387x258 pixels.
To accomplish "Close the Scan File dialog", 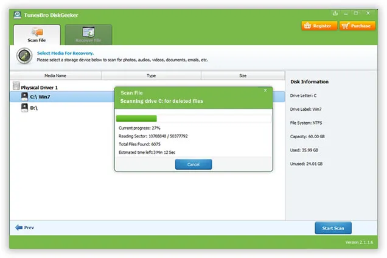I will [x=265, y=90].
